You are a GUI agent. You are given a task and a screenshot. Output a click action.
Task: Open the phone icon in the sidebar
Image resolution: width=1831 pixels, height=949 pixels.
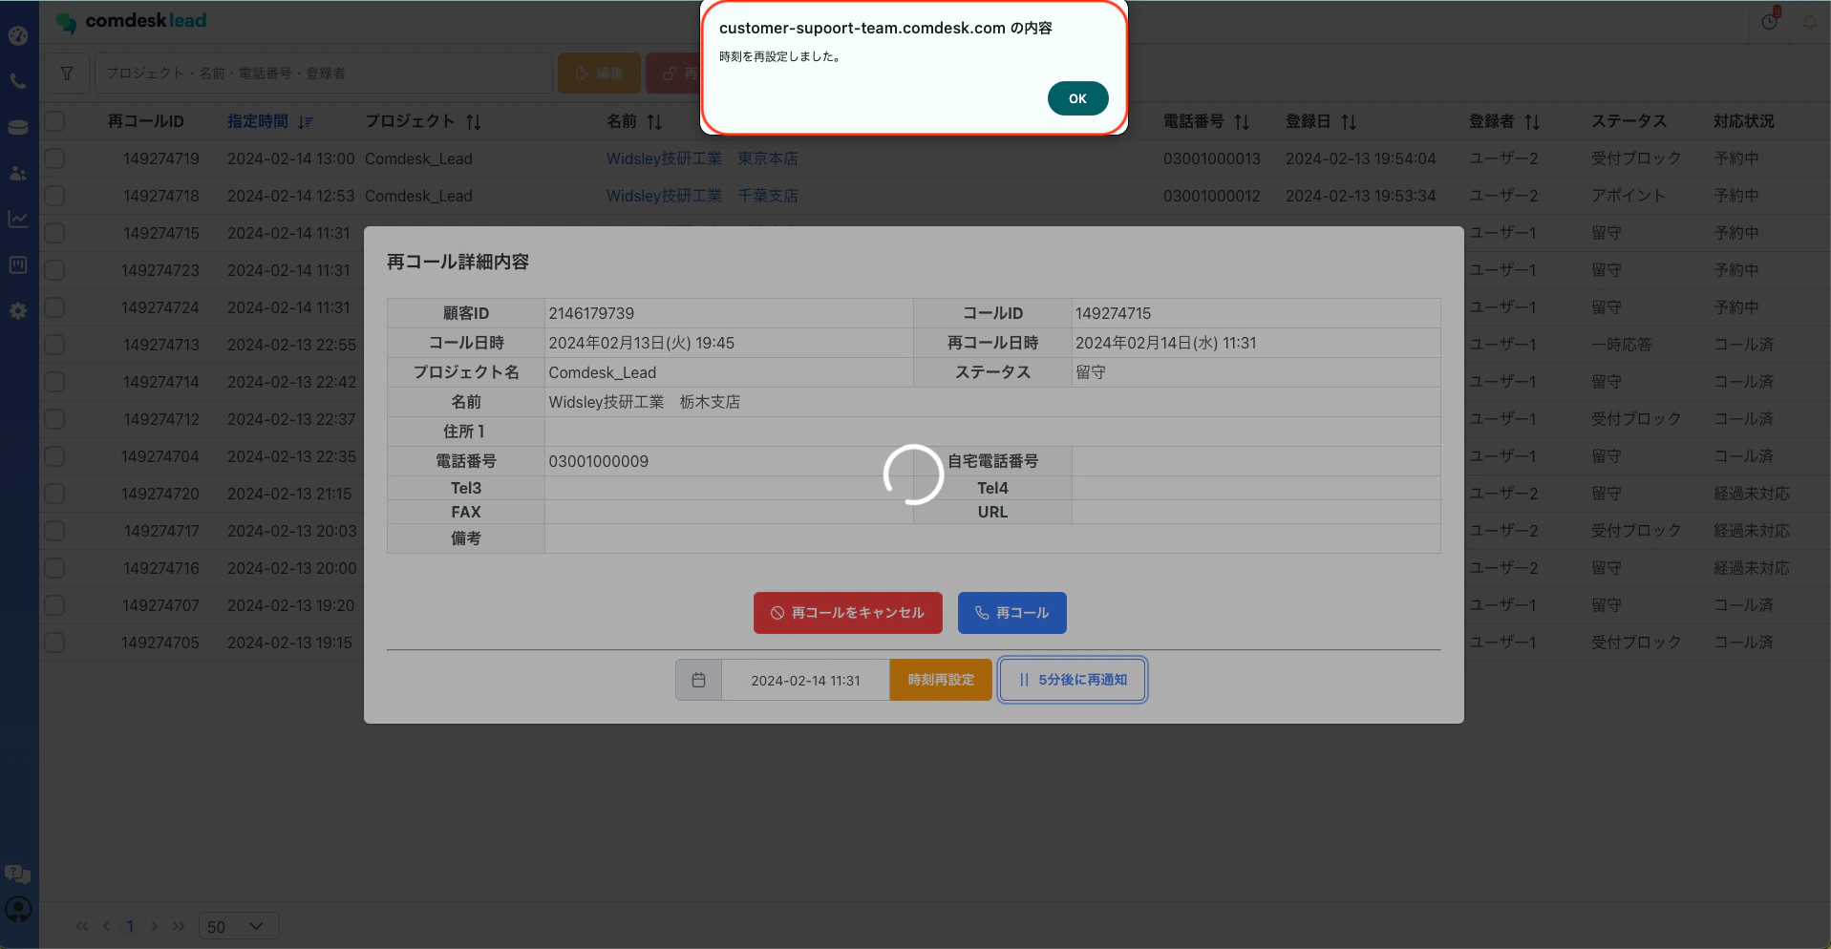(x=18, y=81)
